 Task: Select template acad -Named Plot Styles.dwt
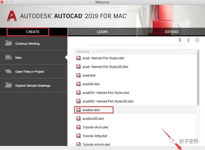[x=135, y=58]
